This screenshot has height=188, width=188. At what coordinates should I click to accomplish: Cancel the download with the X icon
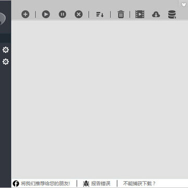pyautogui.click(x=79, y=14)
